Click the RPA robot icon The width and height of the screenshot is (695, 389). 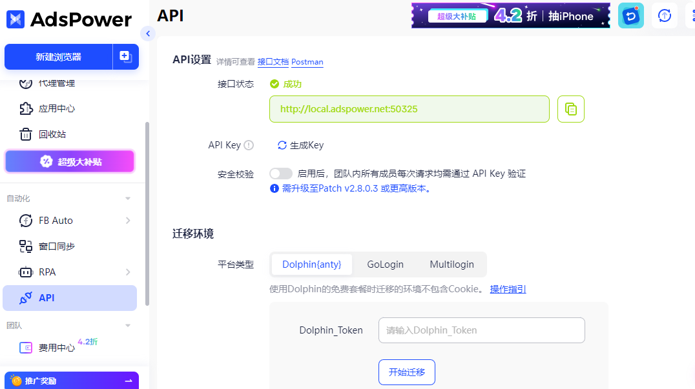click(26, 272)
